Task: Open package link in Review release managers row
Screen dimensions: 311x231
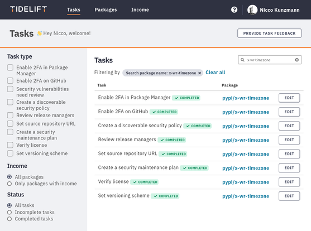Action: [x=246, y=140]
